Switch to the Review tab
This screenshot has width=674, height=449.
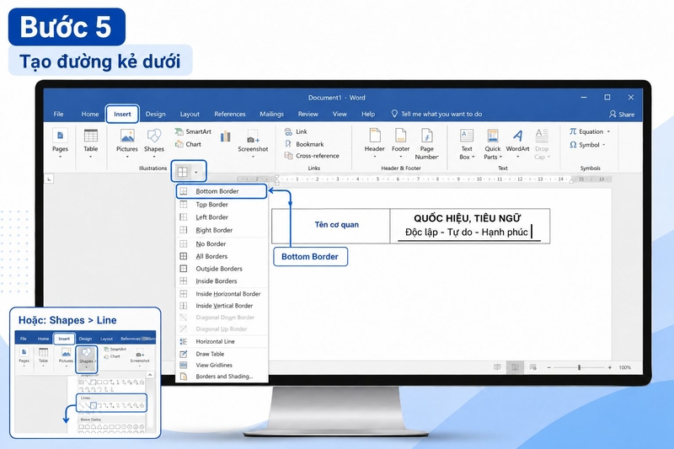[308, 114]
